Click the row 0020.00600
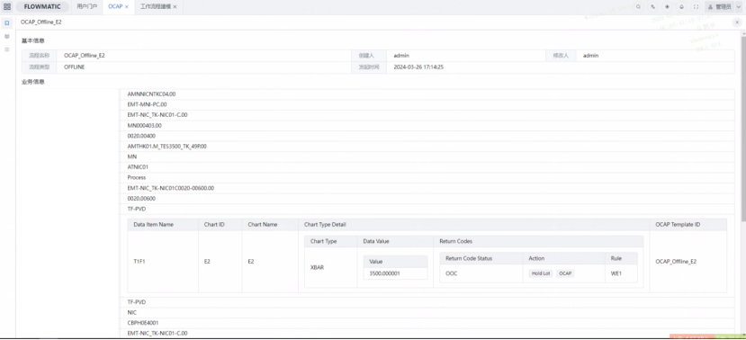Image resolution: width=746 pixels, height=340 pixels. pyautogui.click(x=427, y=198)
